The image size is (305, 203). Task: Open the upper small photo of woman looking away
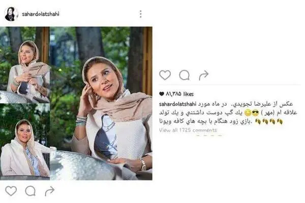pos(25,65)
